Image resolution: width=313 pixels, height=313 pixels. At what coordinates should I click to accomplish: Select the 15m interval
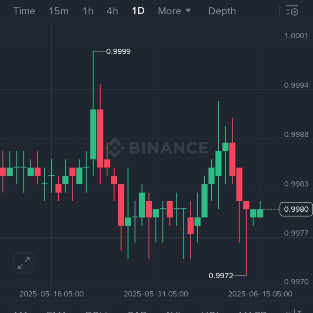[x=59, y=11]
